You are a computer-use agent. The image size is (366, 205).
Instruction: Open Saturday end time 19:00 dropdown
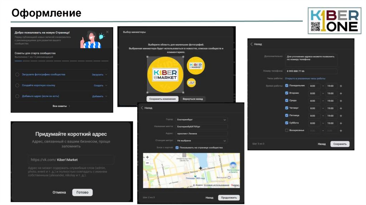[331, 123]
